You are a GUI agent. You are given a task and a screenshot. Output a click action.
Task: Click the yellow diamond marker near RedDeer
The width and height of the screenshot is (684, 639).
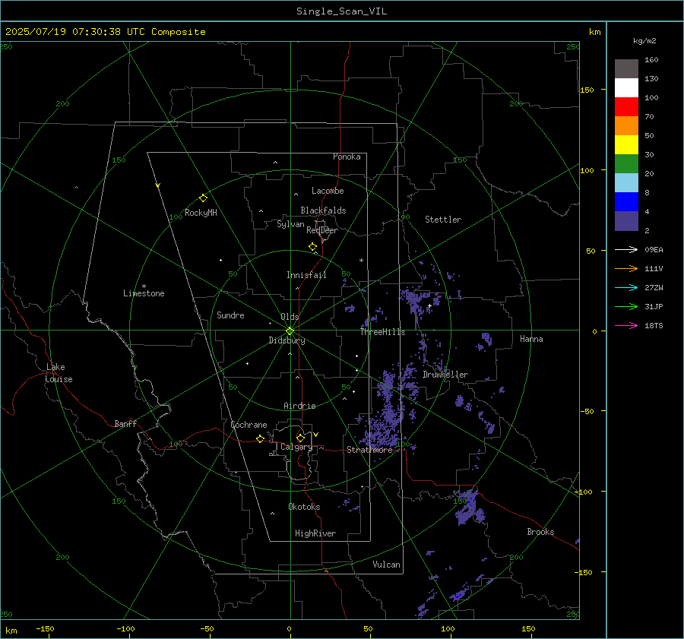312,247
